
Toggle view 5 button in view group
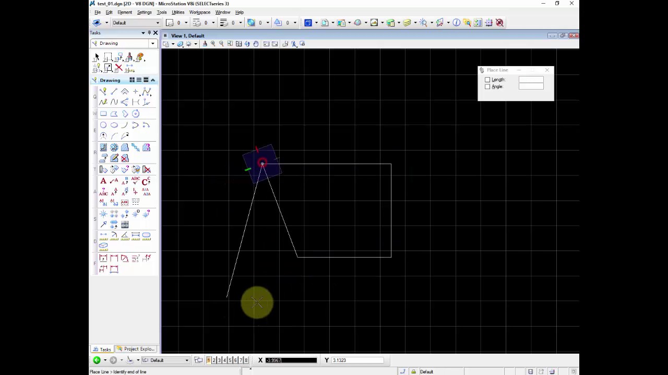(x=230, y=360)
